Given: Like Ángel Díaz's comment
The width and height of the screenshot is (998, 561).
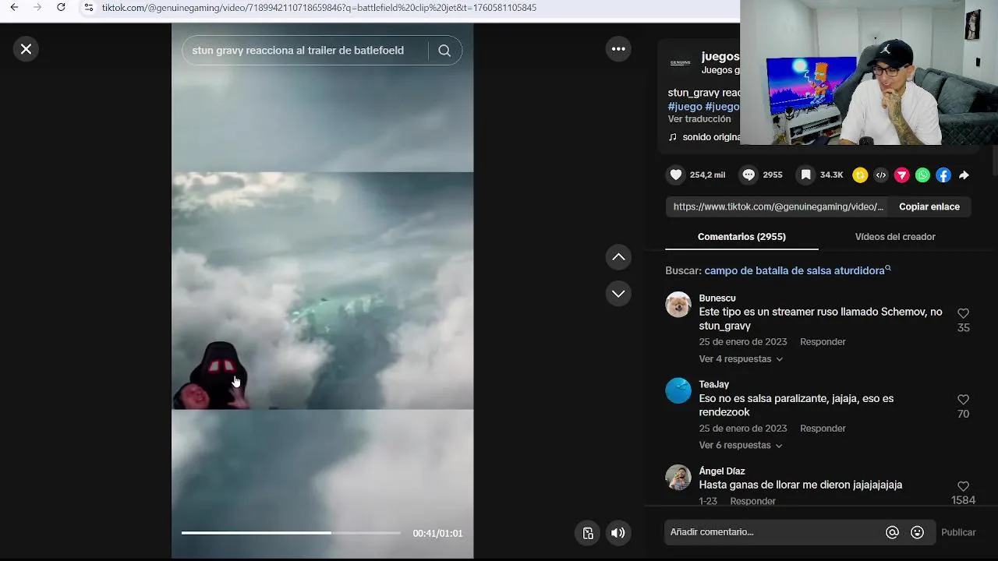Looking at the screenshot, I should pyautogui.click(x=964, y=486).
